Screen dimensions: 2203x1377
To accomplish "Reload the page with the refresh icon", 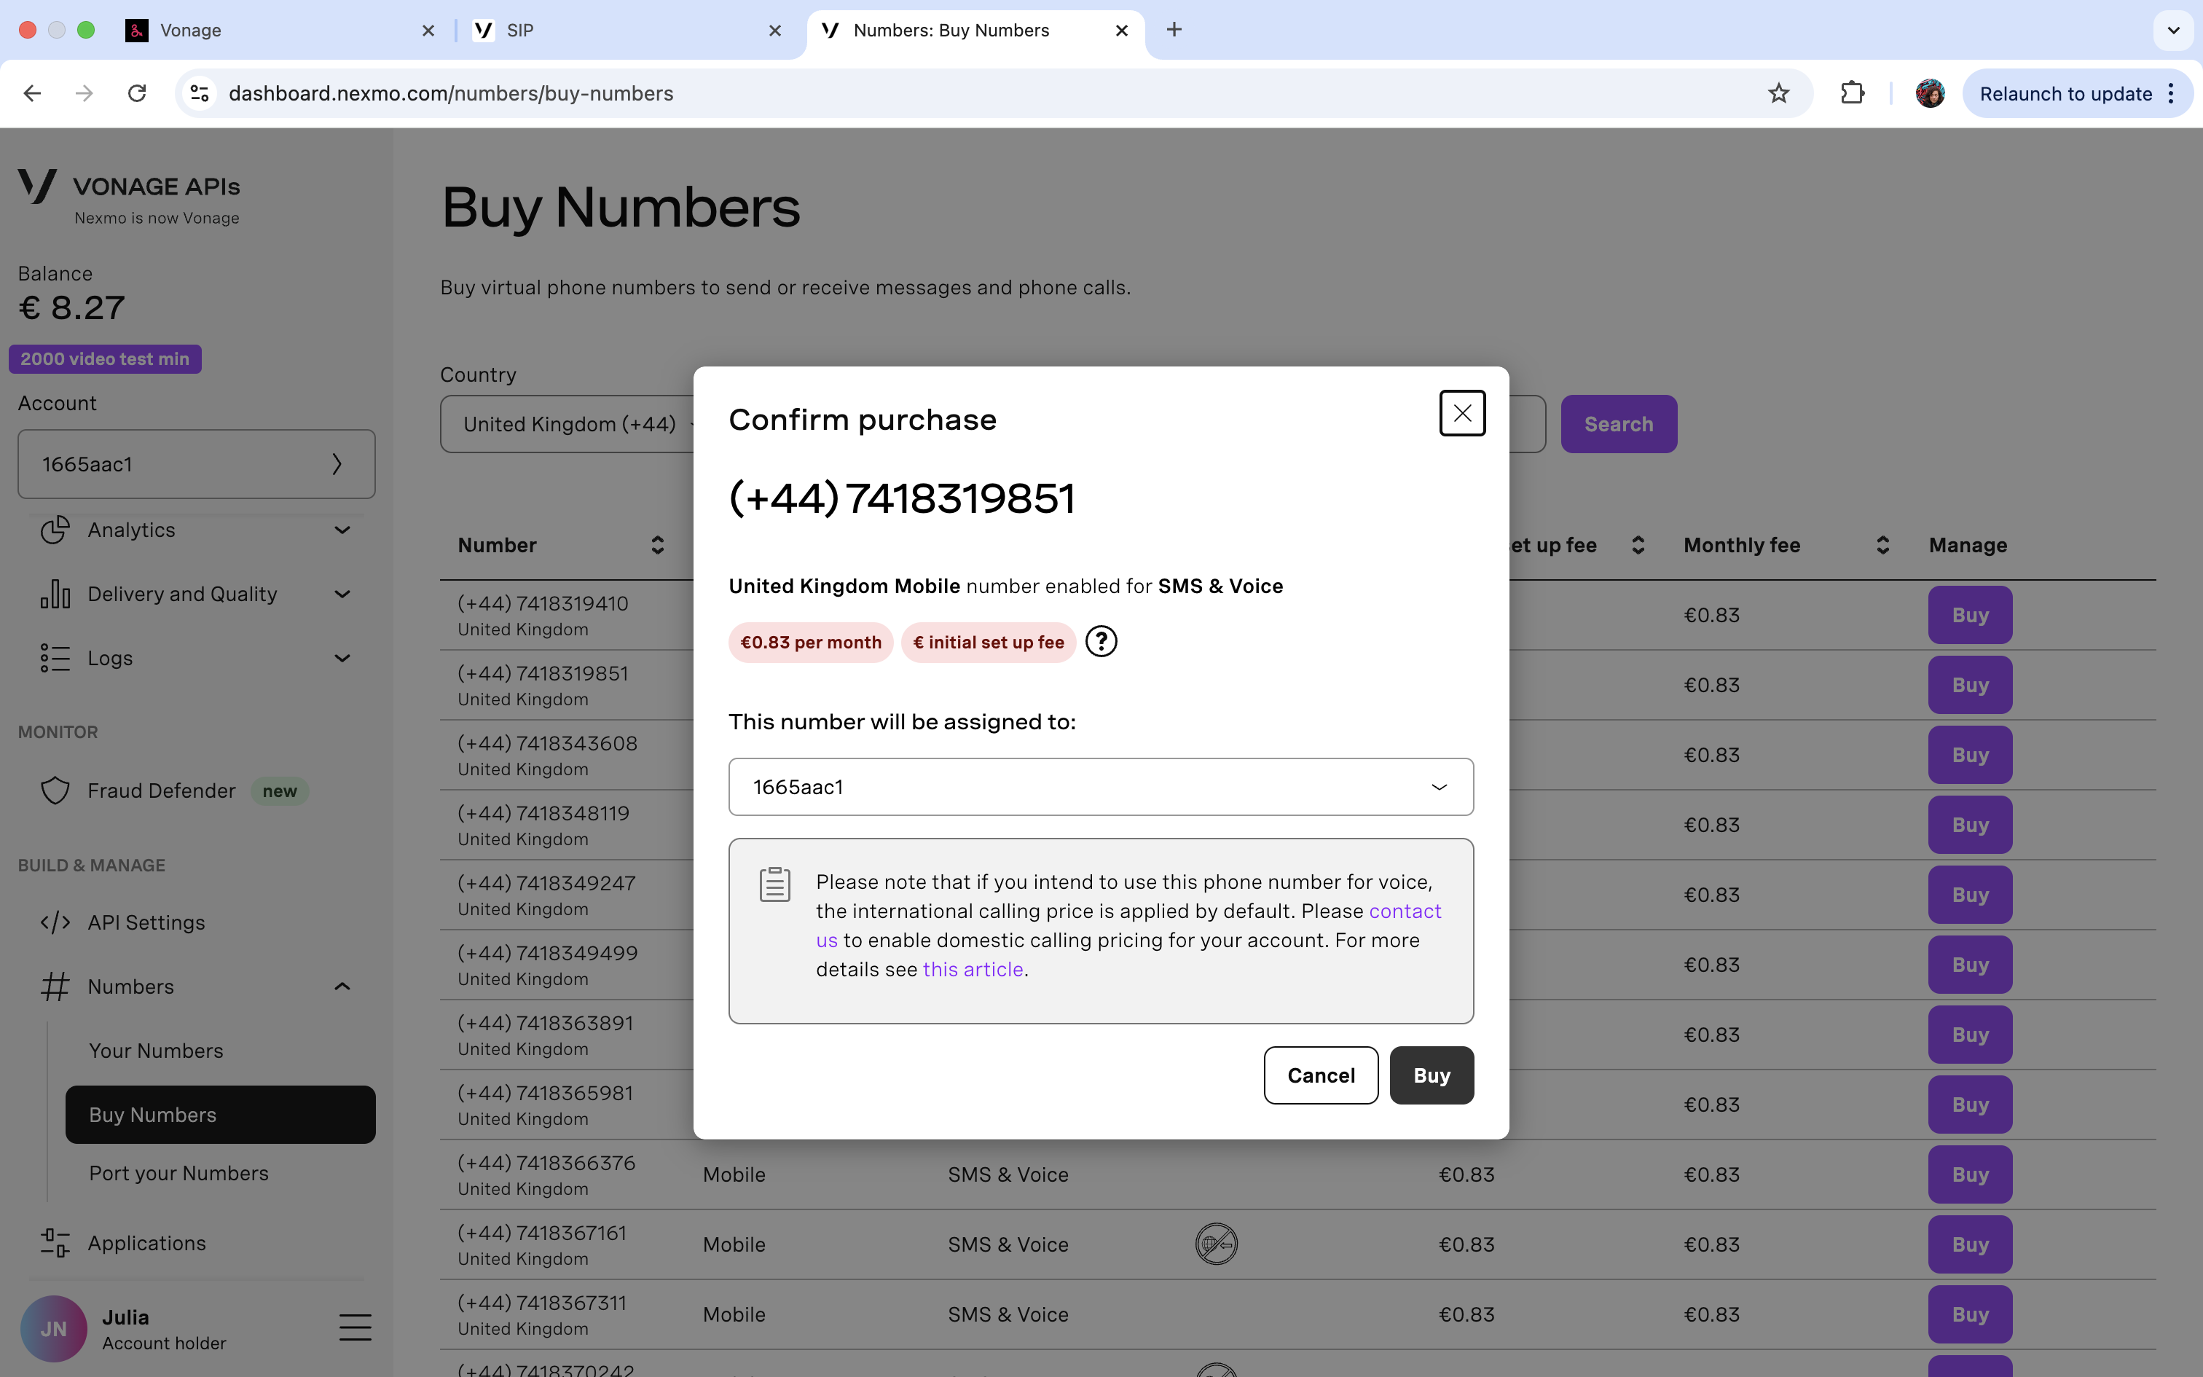I will (136, 93).
